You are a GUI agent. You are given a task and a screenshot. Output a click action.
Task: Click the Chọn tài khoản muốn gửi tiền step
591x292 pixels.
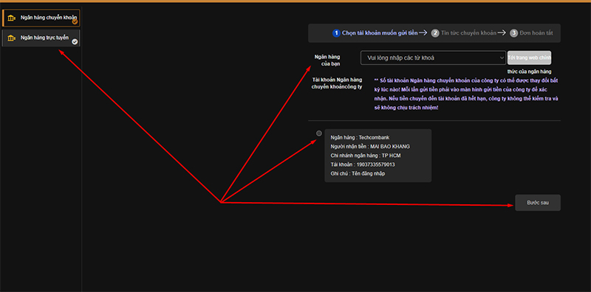[380, 33]
